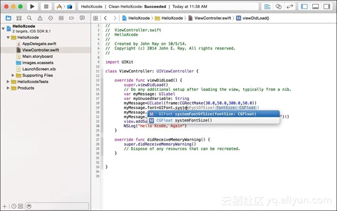Click the navigator filter field

point(57,206)
